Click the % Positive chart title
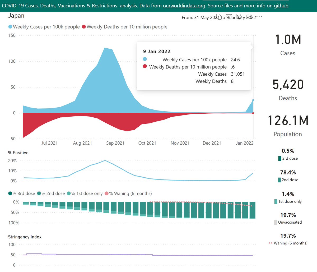 tap(18, 153)
